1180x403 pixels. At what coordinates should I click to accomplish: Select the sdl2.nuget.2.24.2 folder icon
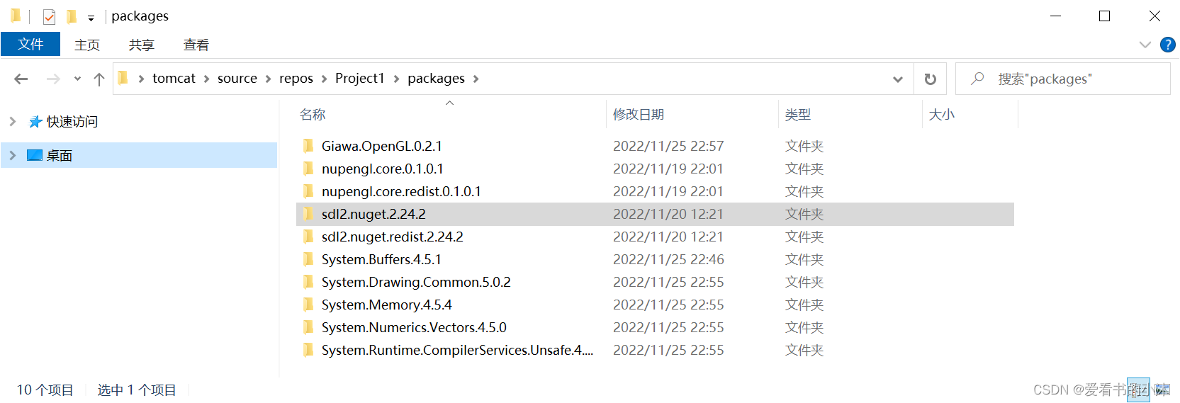[x=308, y=214]
